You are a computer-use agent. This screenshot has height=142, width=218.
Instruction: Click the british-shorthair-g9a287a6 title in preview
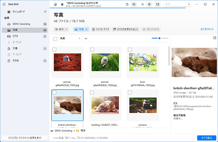(194, 88)
